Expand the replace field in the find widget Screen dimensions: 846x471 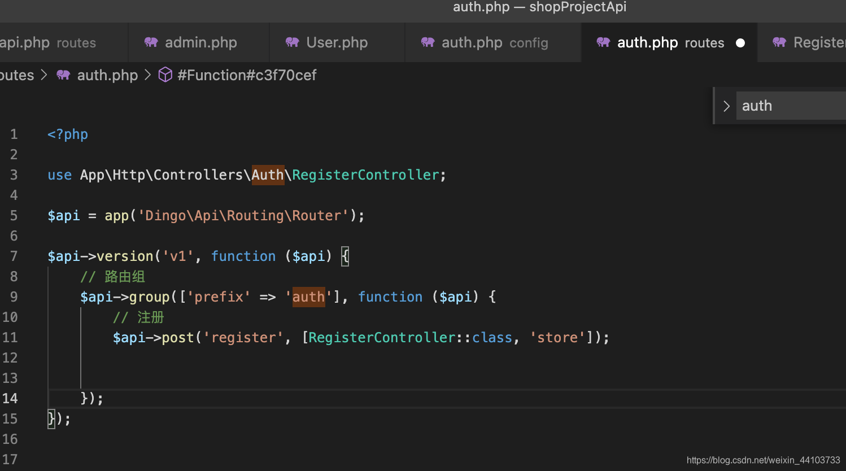[726, 106]
